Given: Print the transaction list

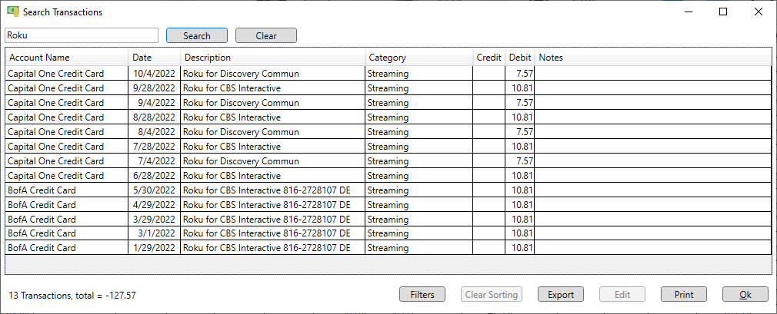Looking at the screenshot, I should pyautogui.click(x=684, y=294).
